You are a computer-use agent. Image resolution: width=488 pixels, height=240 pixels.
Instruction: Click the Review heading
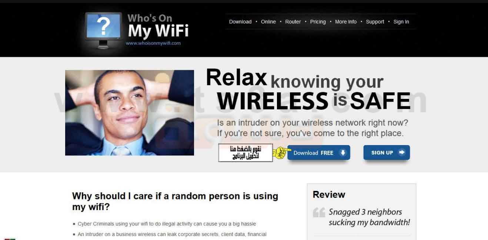(x=329, y=195)
